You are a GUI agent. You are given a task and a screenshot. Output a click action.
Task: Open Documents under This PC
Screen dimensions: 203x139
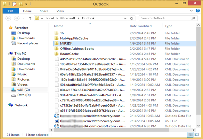[x=26, y=64]
